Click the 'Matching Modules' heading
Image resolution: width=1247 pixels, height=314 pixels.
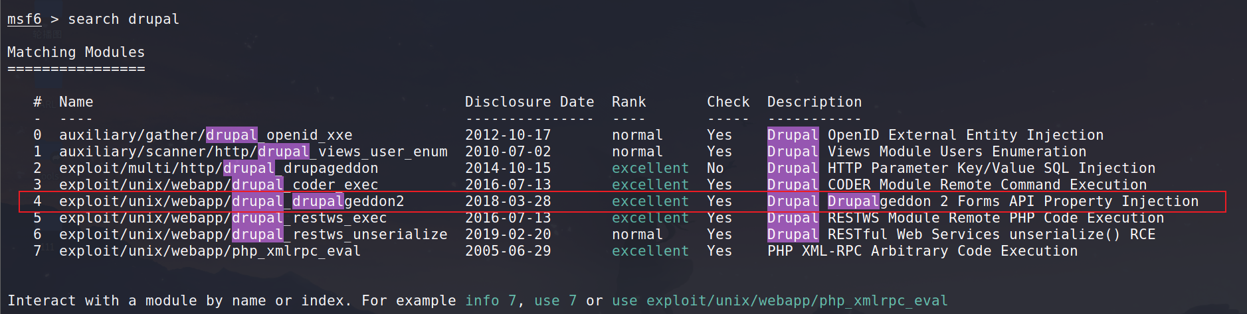pyautogui.click(x=76, y=52)
